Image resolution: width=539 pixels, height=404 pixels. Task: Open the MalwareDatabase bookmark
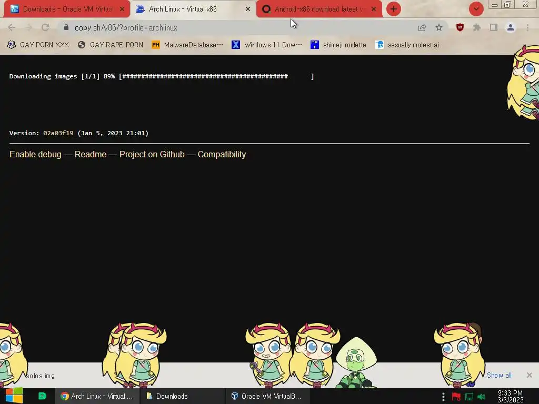pos(187,45)
